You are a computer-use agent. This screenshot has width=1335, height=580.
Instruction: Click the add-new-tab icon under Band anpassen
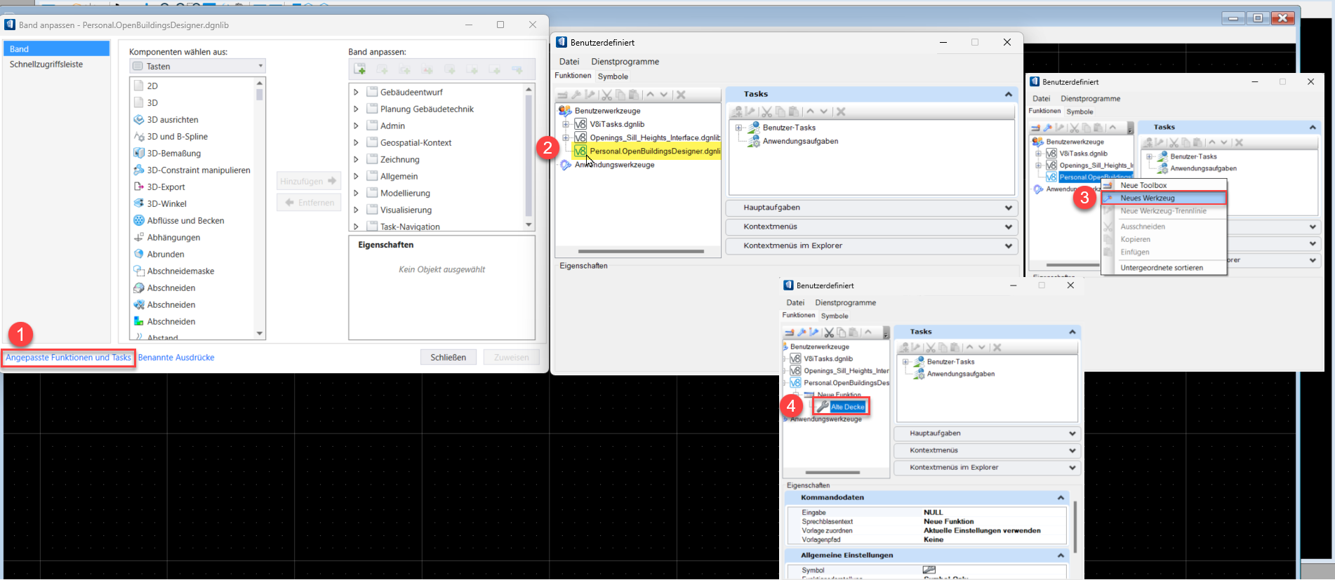(359, 69)
